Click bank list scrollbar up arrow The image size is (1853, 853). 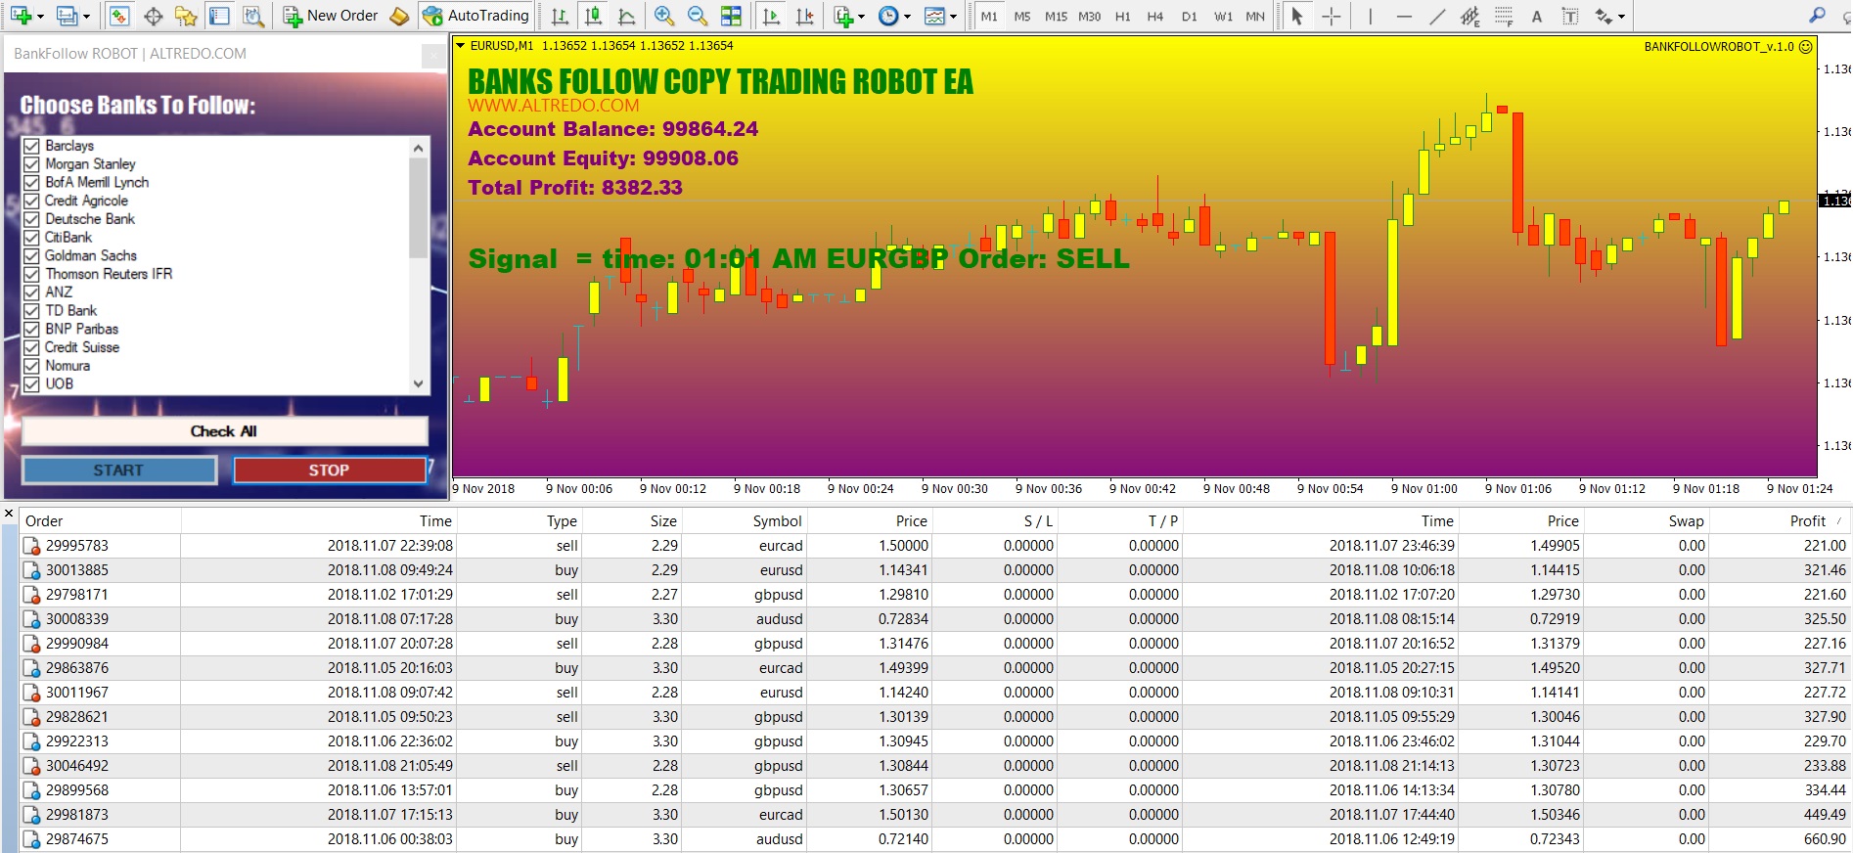coord(419,148)
